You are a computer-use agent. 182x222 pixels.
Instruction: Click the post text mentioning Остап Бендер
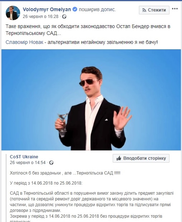click(88, 30)
